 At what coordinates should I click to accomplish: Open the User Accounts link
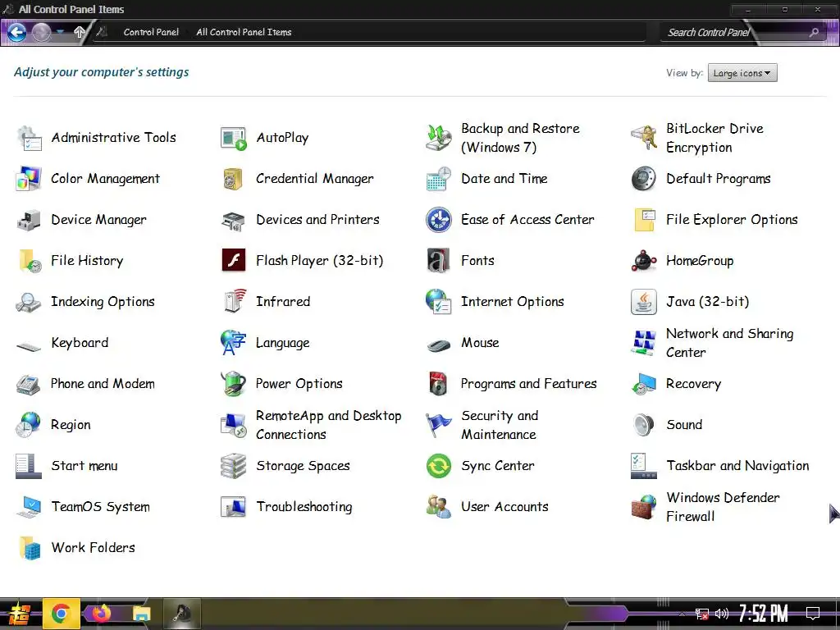[504, 507]
